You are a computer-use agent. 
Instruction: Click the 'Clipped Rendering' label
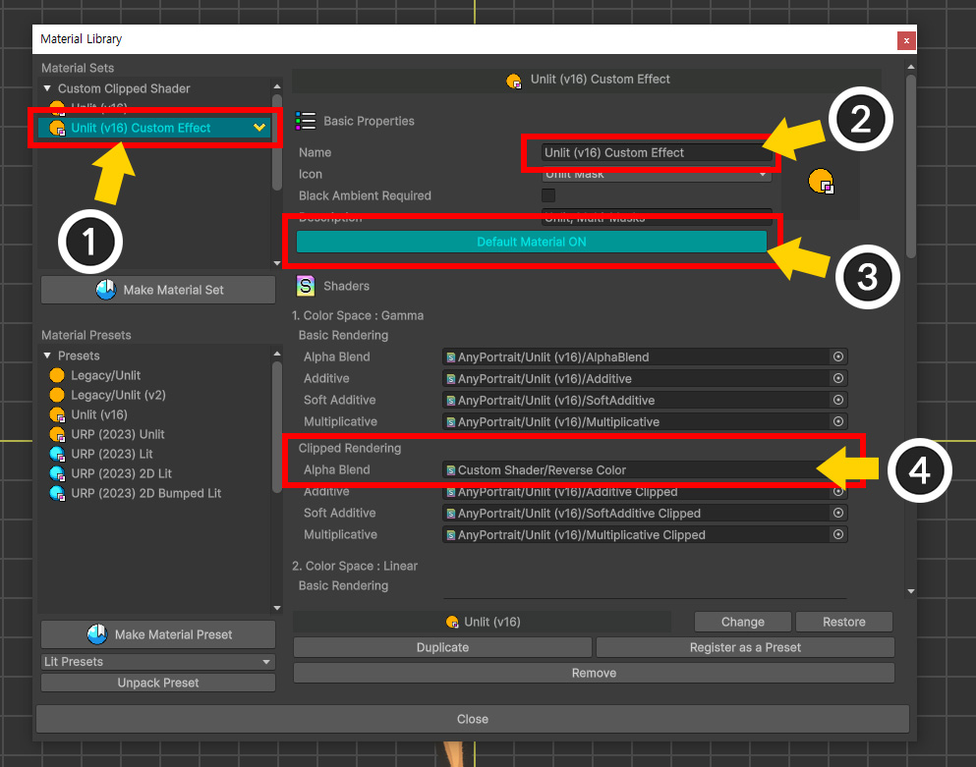(350, 448)
